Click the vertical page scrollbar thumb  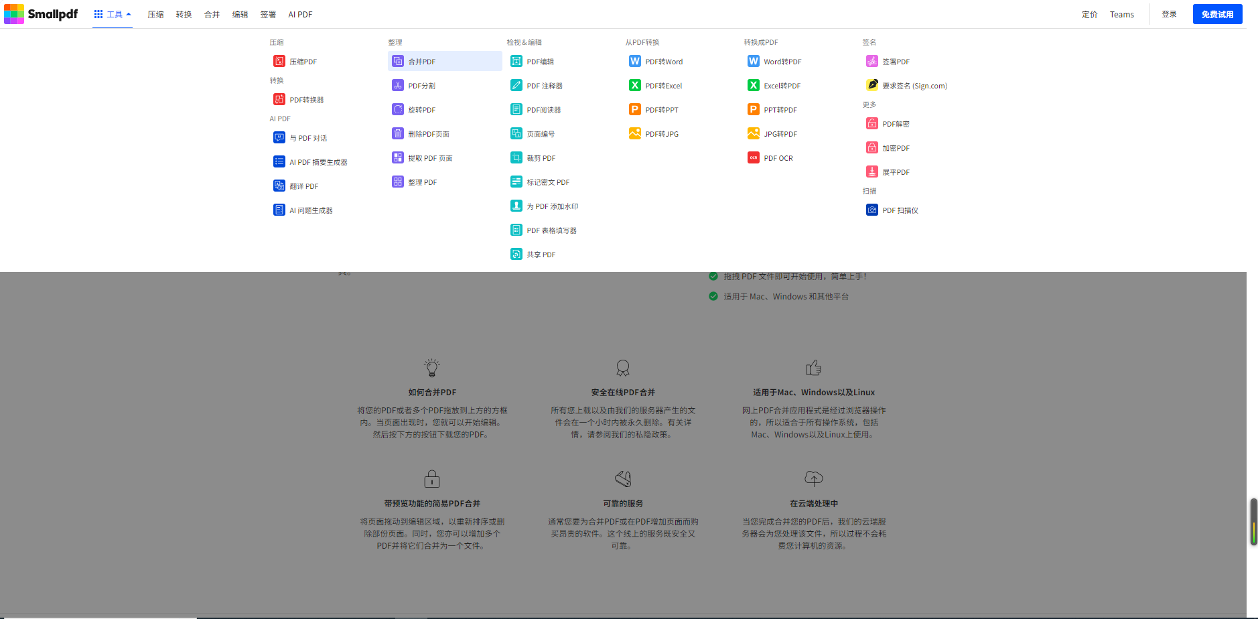(1253, 521)
